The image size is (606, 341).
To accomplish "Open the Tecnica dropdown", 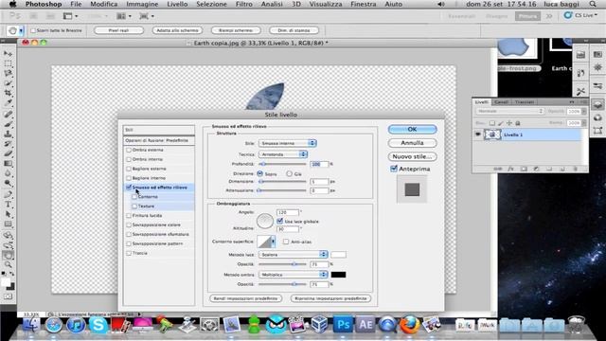I will (283, 154).
